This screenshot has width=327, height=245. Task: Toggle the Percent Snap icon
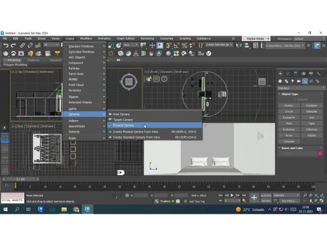click(184, 45)
